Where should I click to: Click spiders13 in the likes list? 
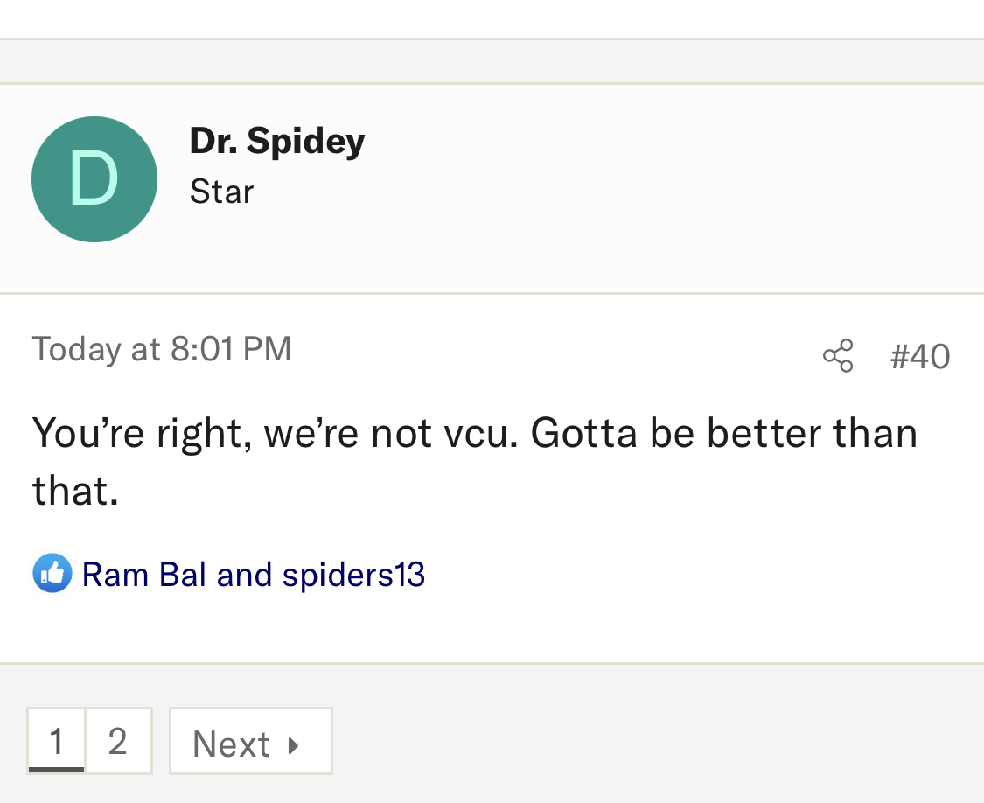pos(353,575)
